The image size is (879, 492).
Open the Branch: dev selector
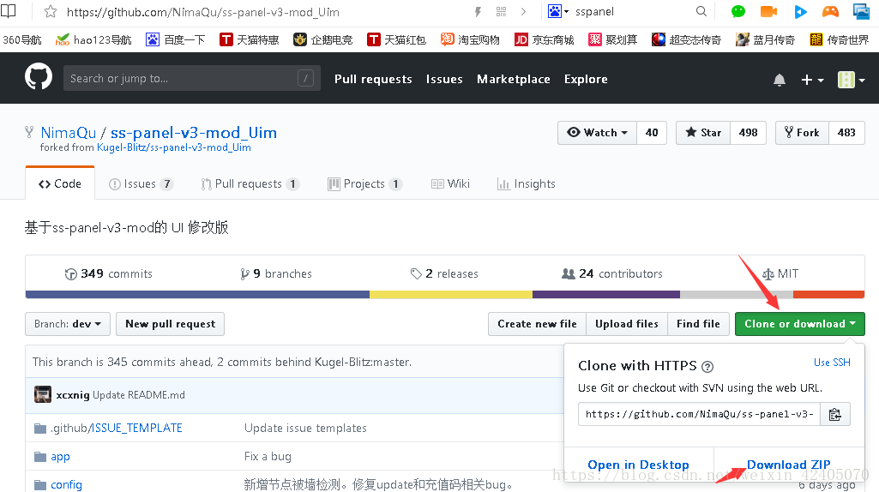point(68,324)
